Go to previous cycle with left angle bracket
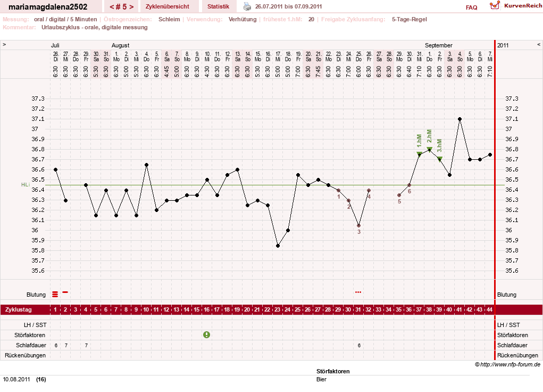Screen dimensions: 543x392 click(112, 6)
